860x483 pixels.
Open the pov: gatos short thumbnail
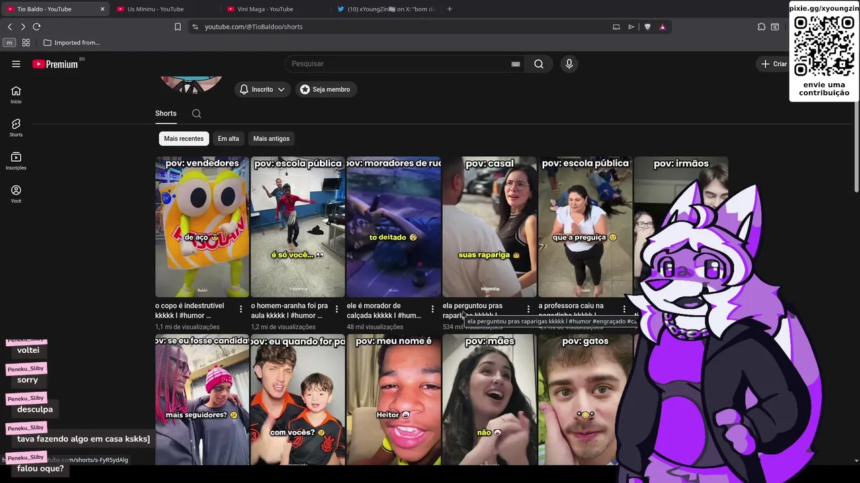point(585,400)
